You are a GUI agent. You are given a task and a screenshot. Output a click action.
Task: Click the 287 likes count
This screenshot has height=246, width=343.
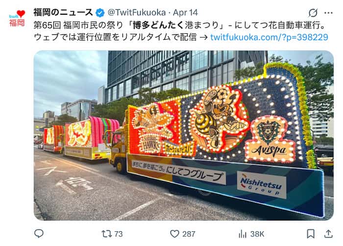click(189, 234)
